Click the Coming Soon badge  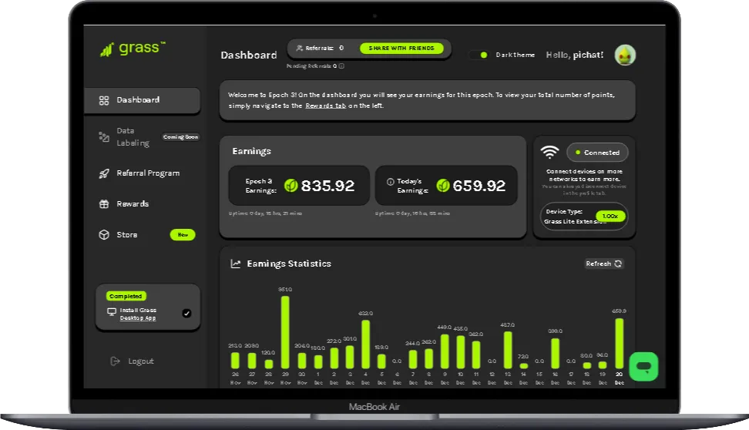(180, 137)
